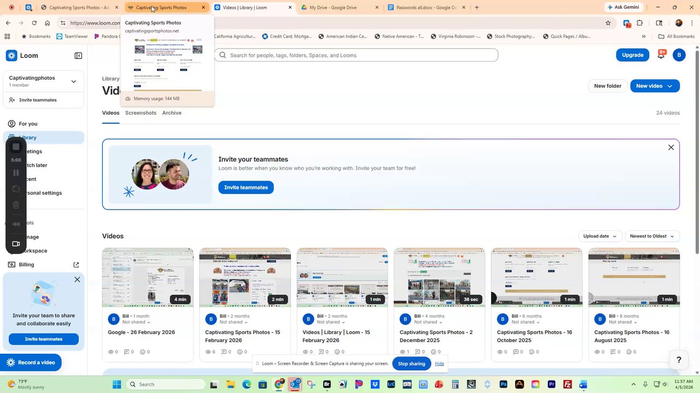The width and height of the screenshot is (700, 393).
Task: Click the Upgrade button
Action: [x=632, y=55]
